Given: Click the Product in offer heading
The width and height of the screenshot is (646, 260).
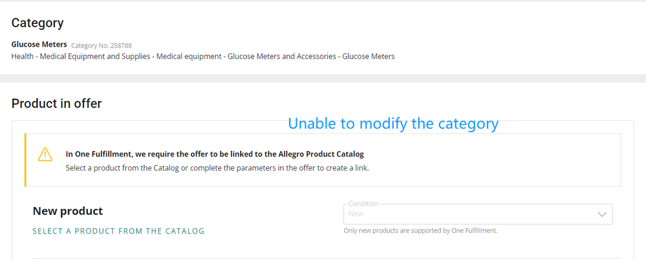Looking at the screenshot, I should click(x=56, y=103).
